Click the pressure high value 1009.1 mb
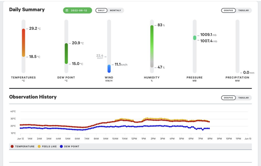 pyautogui.click(x=208, y=35)
